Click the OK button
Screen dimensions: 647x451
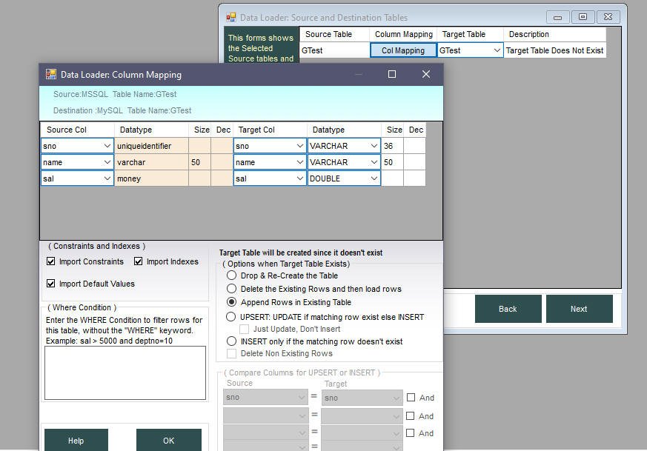pyautogui.click(x=169, y=441)
